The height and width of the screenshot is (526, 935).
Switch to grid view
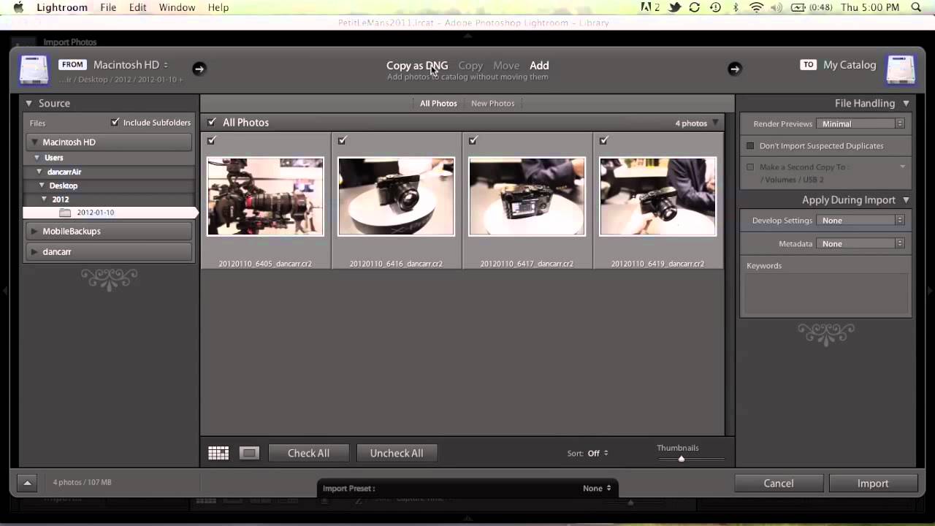click(x=218, y=454)
